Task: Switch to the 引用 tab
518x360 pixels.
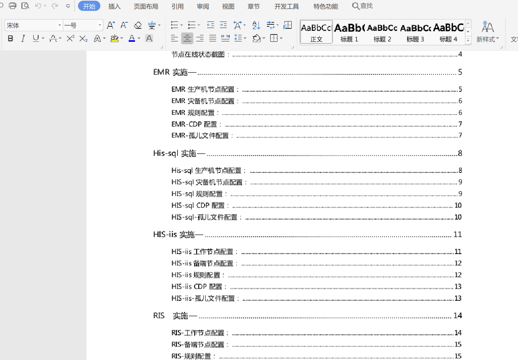Action: click(178, 6)
